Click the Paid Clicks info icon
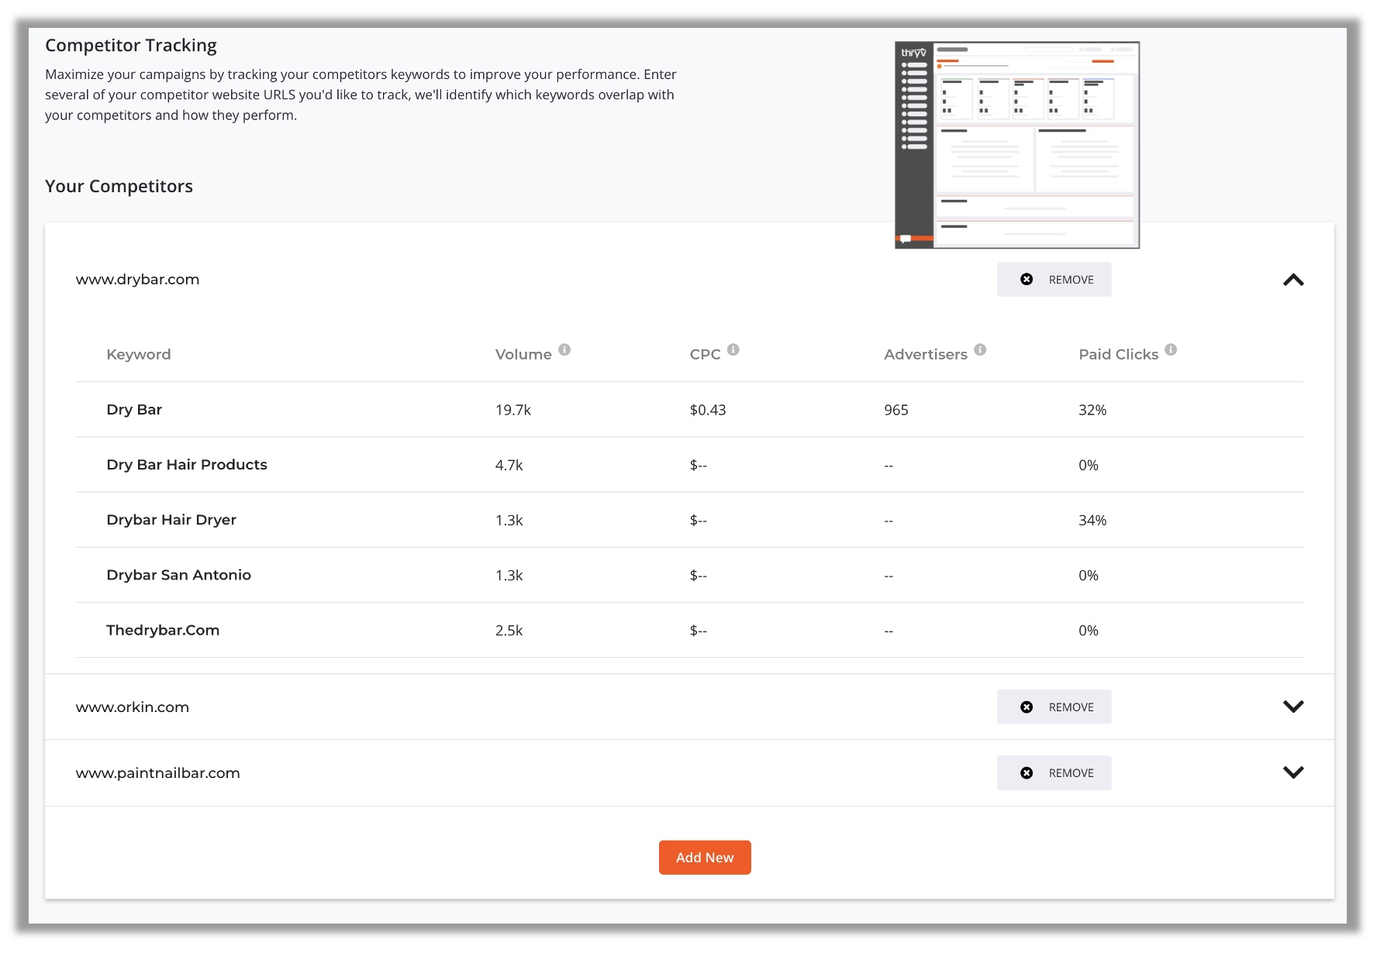The height and width of the screenshot is (953, 1377). point(1171,349)
